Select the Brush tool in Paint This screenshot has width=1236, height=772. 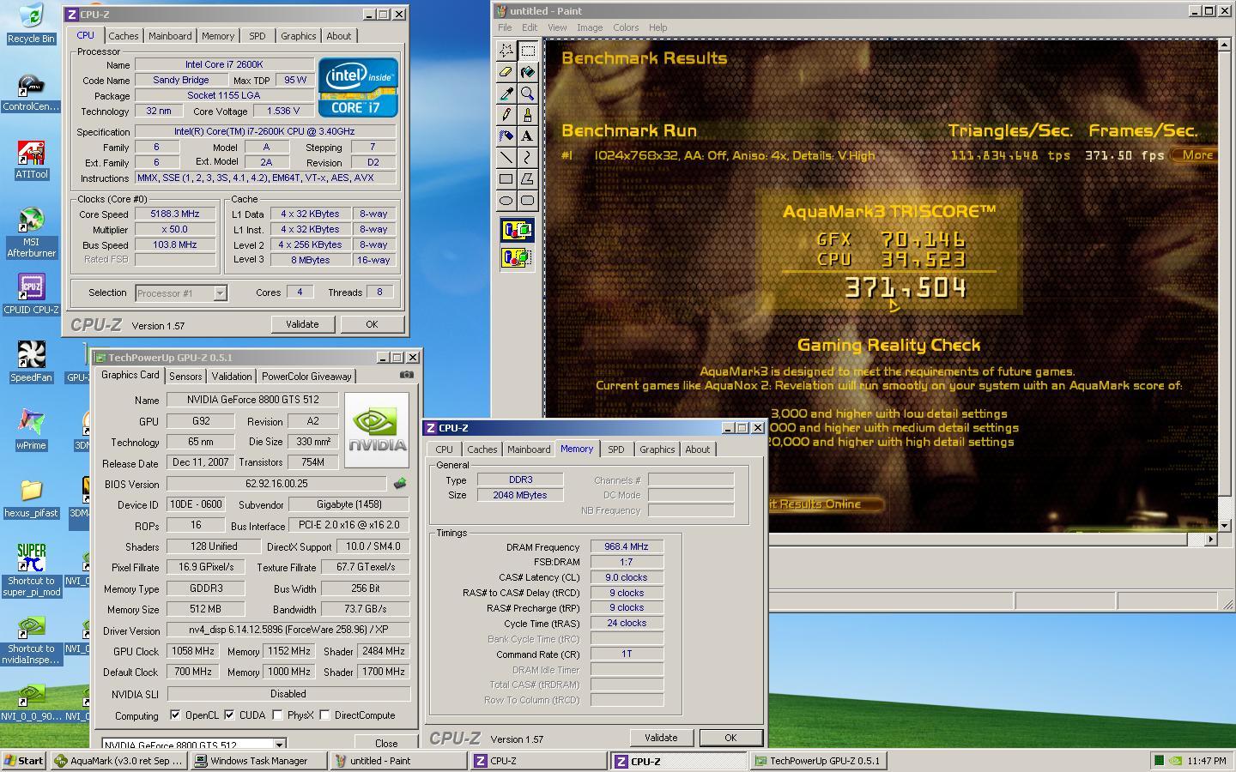pyautogui.click(x=527, y=115)
